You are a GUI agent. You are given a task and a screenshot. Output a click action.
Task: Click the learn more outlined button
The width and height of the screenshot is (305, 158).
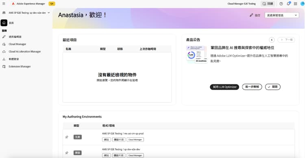pos(252,87)
